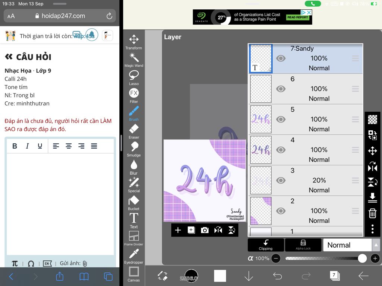
Task: Select the Text tool
Action: click(x=134, y=221)
